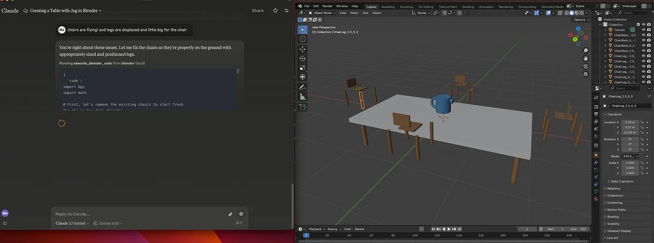This screenshot has height=243, width=654.
Task: Select the Rotate tool in viewport toolbar
Action: [302, 58]
